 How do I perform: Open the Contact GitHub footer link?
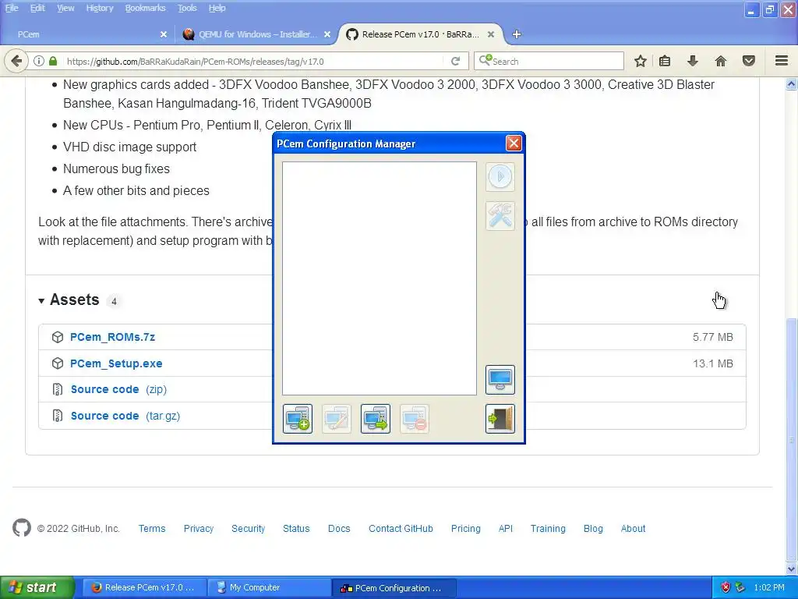point(401,529)
